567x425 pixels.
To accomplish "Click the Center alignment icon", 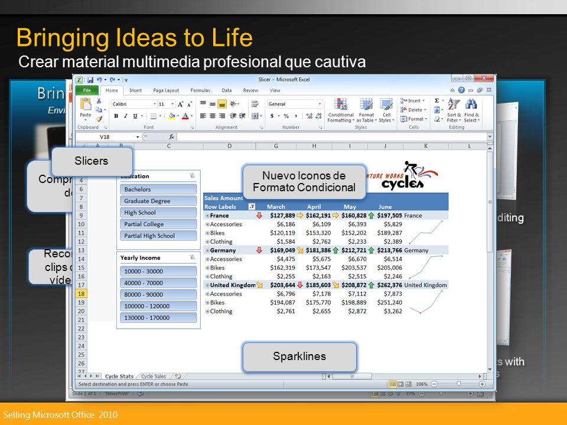I will point(213,116).
